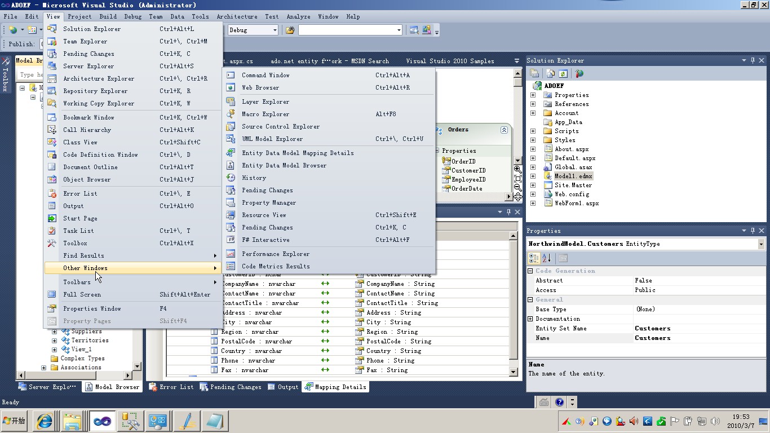
Task: Click the Full Screen icon
Action: coord(52,294)
